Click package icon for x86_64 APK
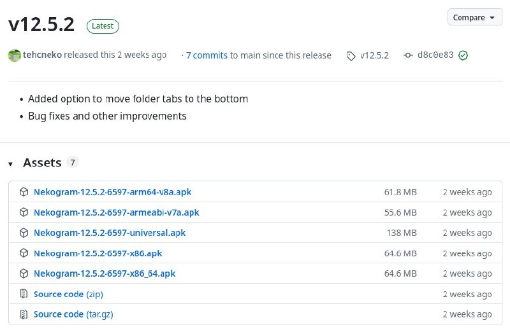This screenshot has width=510, height=332. click(x=24, y=273)
